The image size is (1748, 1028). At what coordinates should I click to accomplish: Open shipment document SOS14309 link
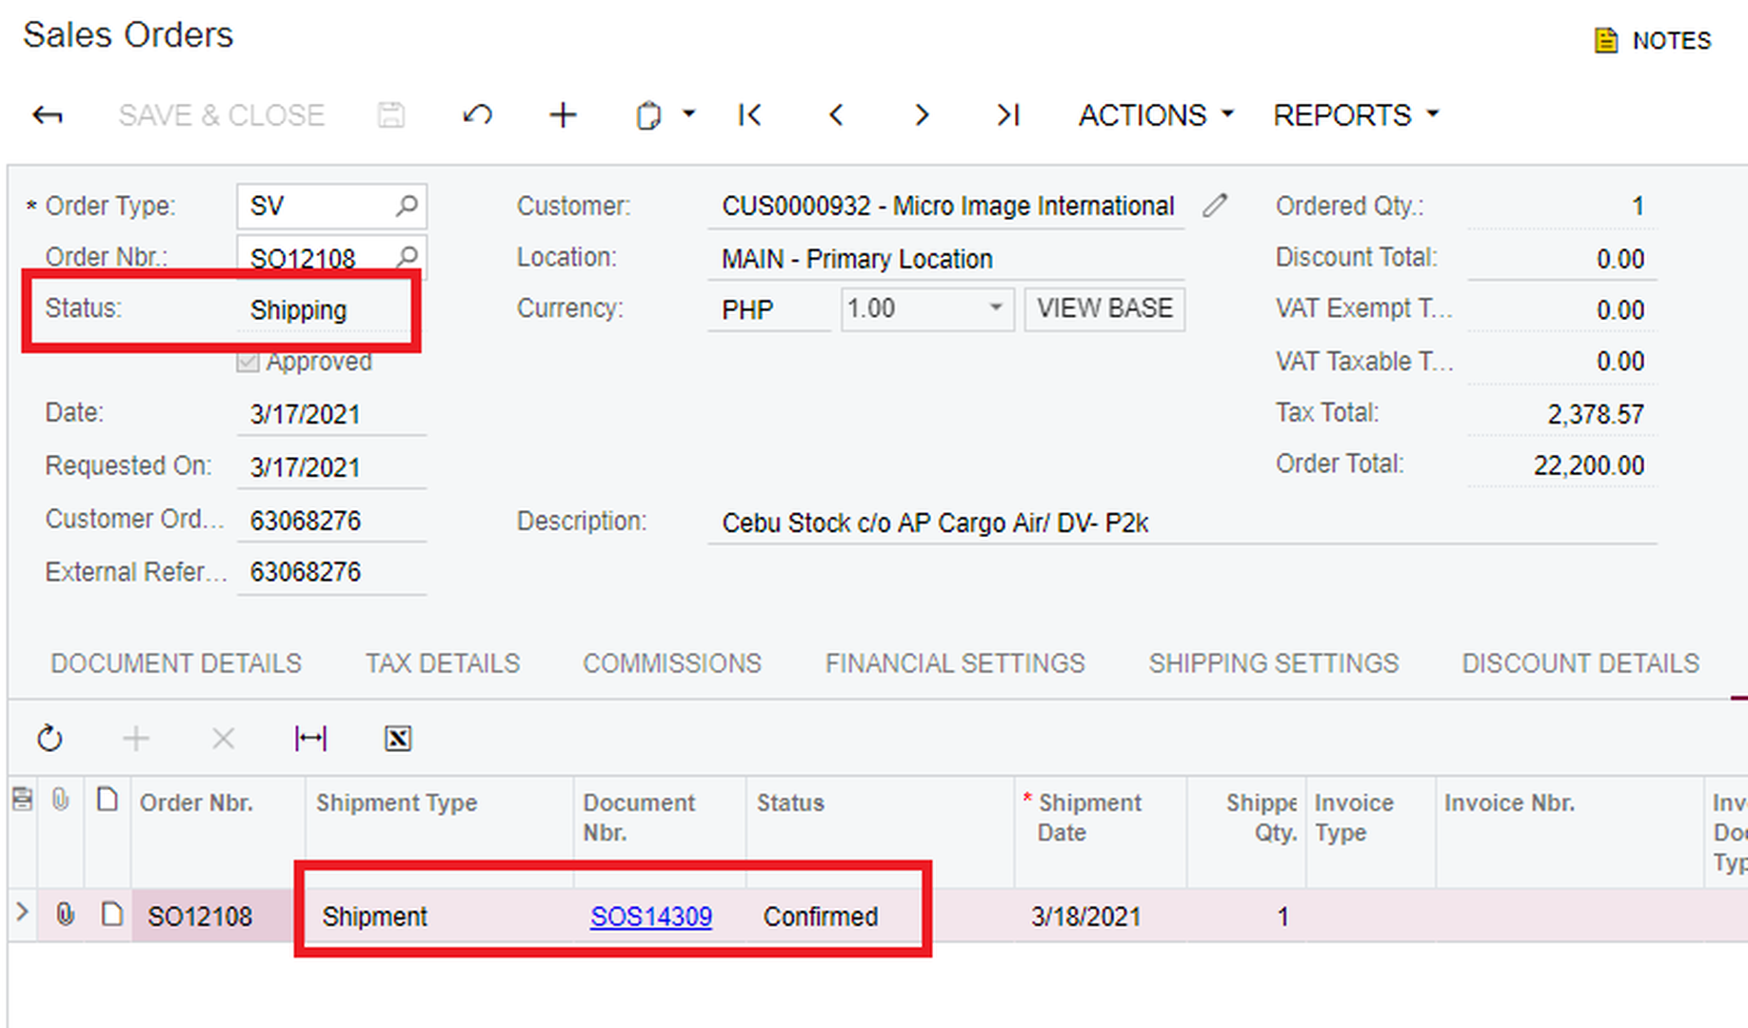click(651, 917)
